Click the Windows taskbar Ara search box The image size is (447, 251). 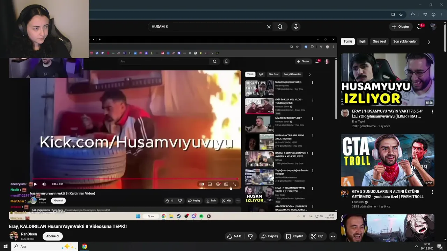44,246
